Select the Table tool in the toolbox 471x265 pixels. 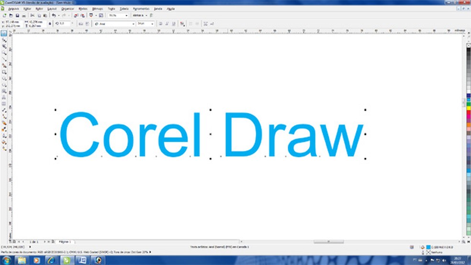[4, 104]
